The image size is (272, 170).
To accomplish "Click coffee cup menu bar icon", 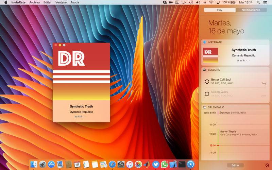I will click(x=184, y=2).
